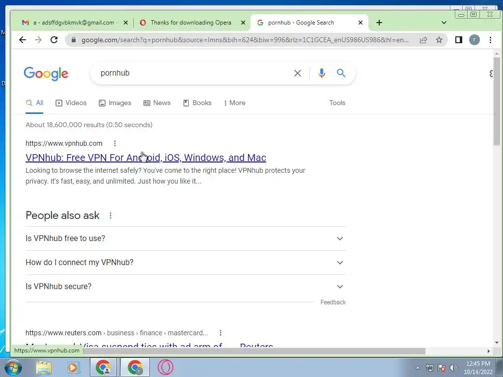Switch to Images results

[x=115, y=103]
